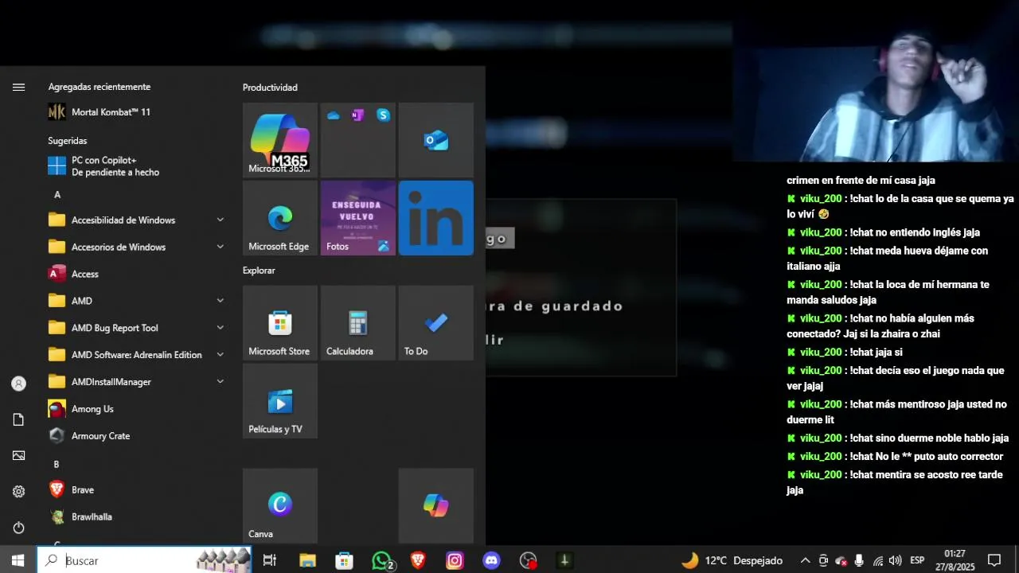Viewport: 1019px width, 573px height.
Task: Open Instagram from the taskbar
Action: [x=455, y=560]
